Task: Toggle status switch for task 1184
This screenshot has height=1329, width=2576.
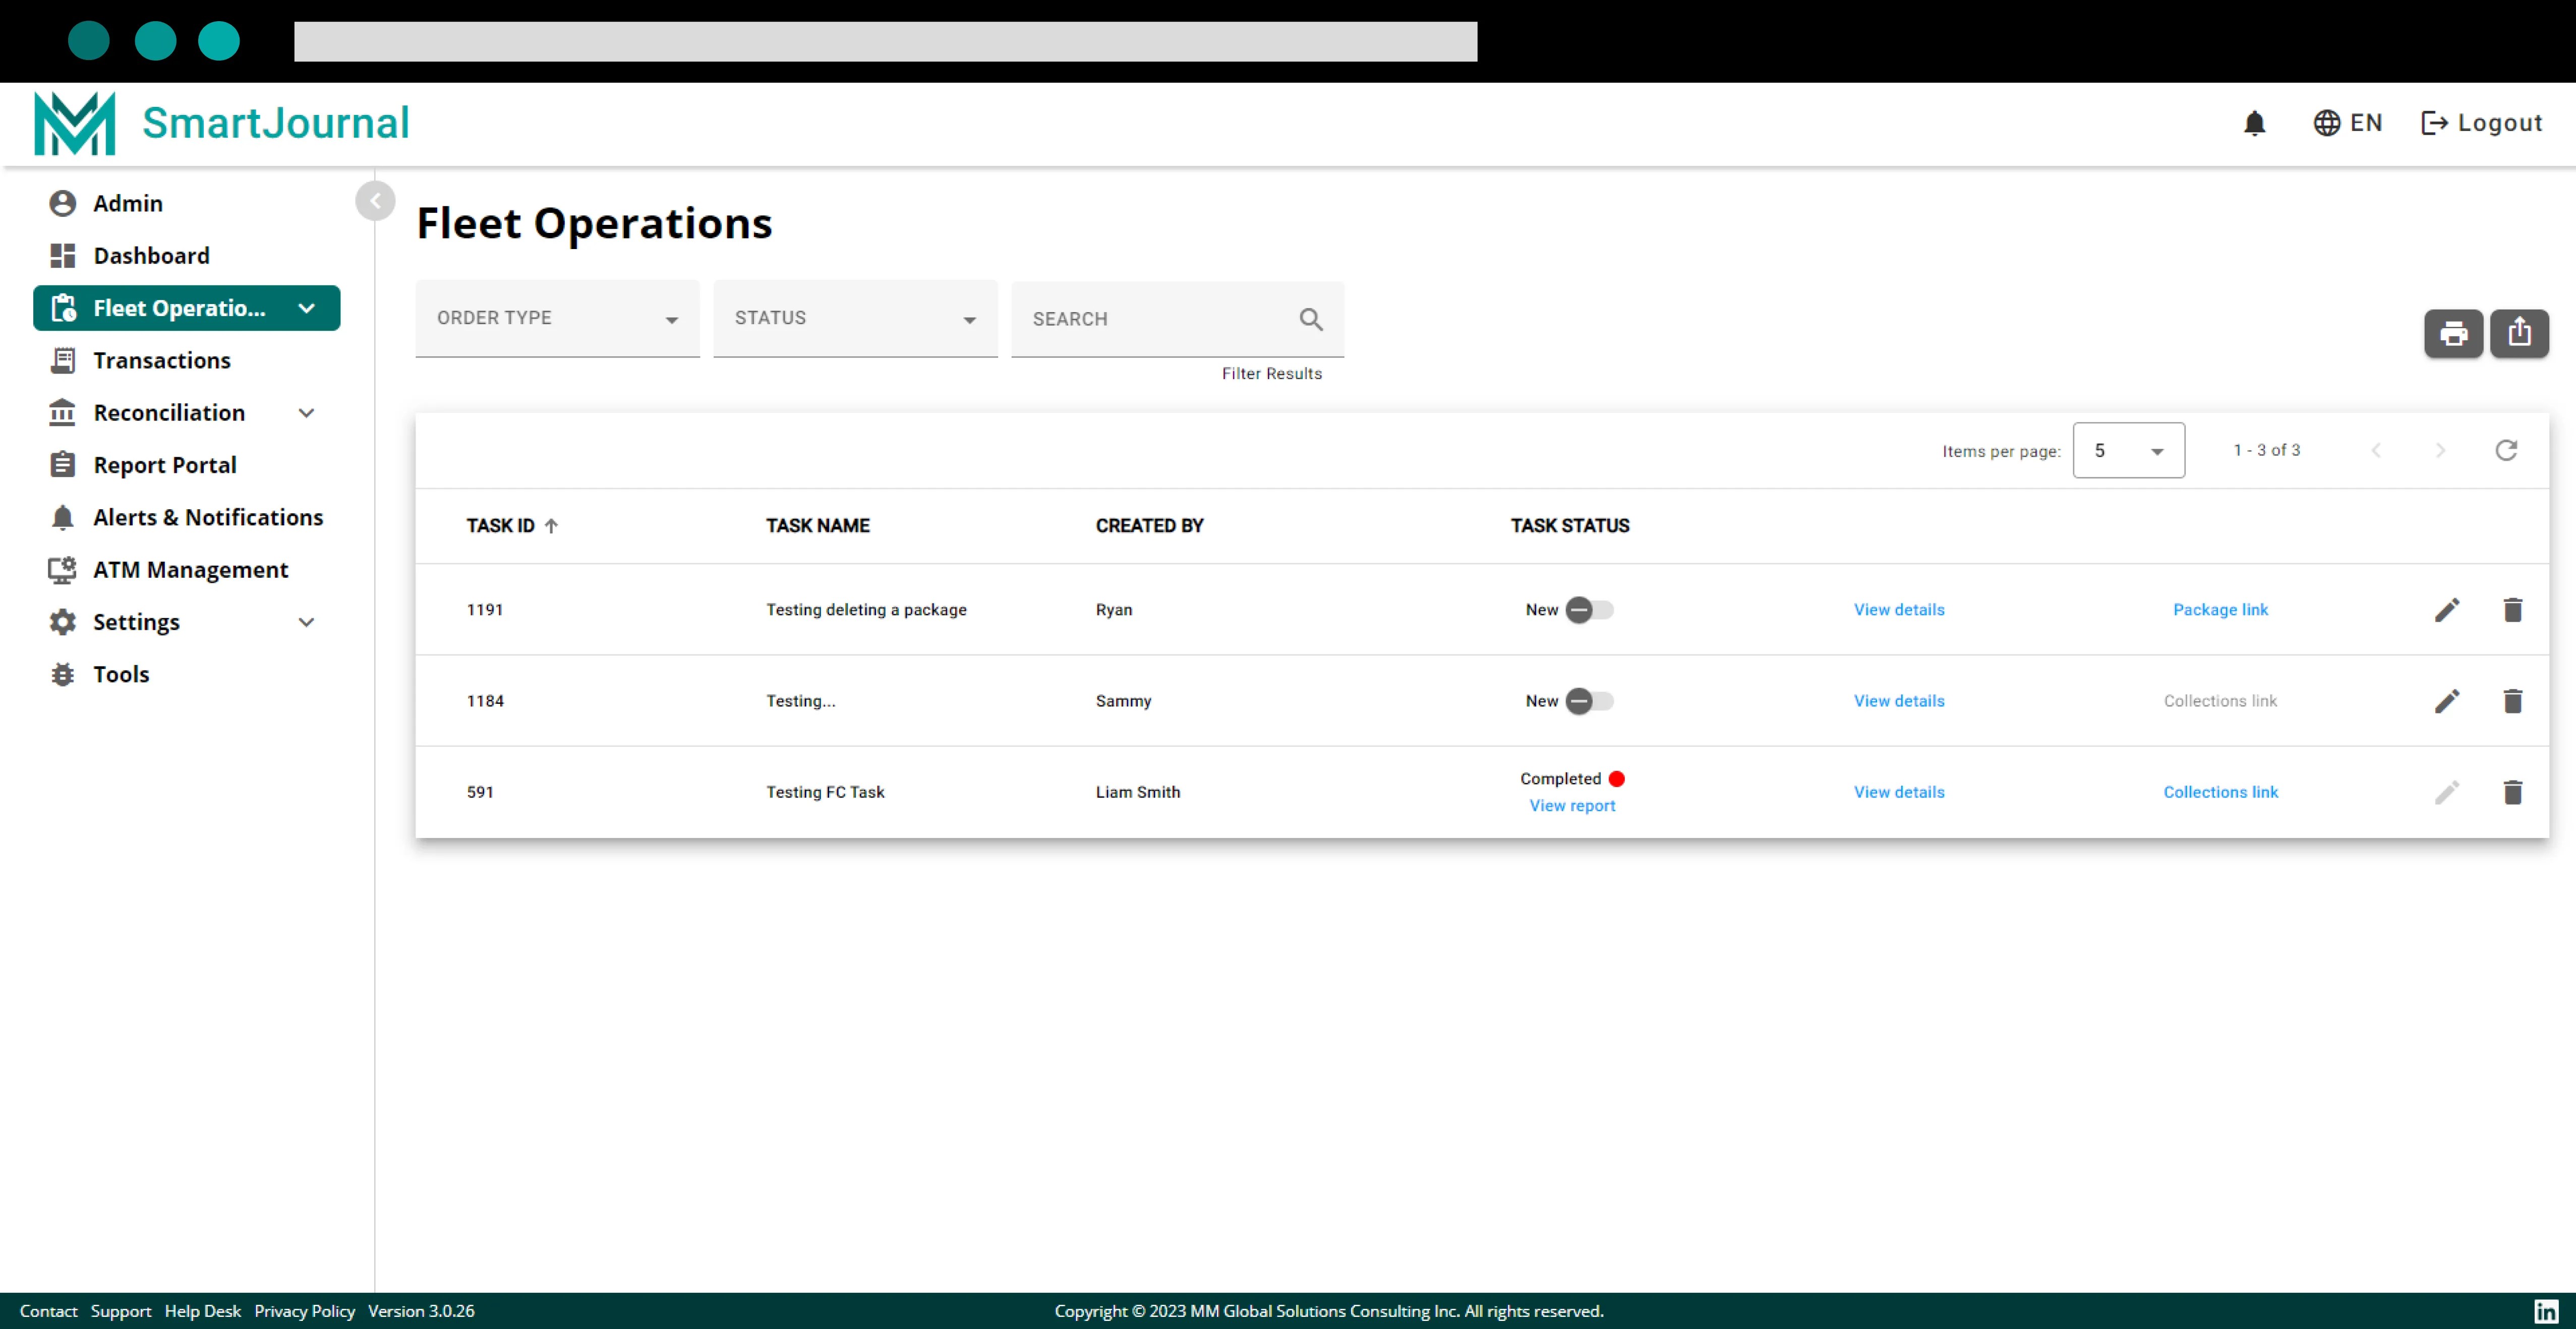Action: coord(1589,701)
